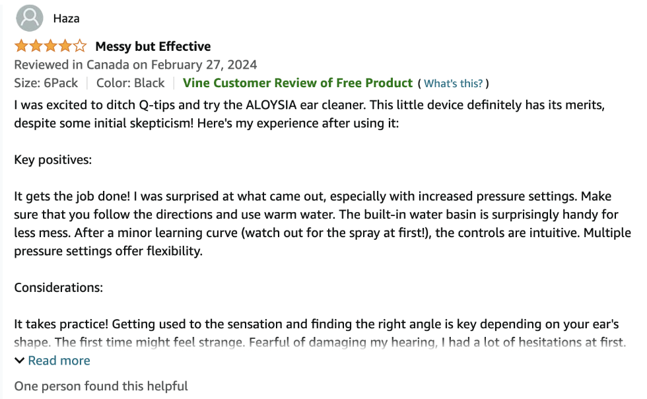Open reviewer name Haza's profile
Viewport: 647px width, 399px height.
[x=67, y=18]
